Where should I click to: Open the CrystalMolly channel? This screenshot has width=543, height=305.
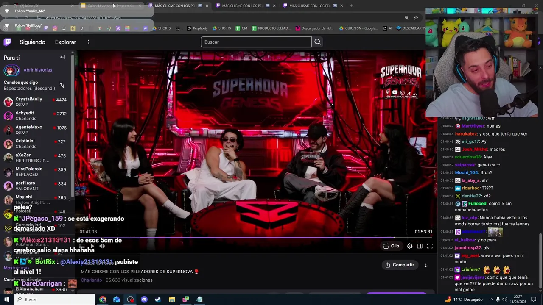click(x=36, y=102)
